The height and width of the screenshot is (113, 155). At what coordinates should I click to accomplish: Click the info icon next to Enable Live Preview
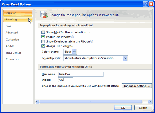pos(72,37)
